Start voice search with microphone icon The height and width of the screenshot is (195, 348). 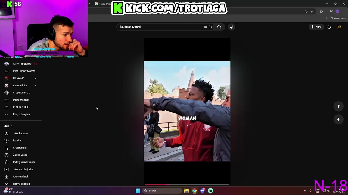pos(232,27)
